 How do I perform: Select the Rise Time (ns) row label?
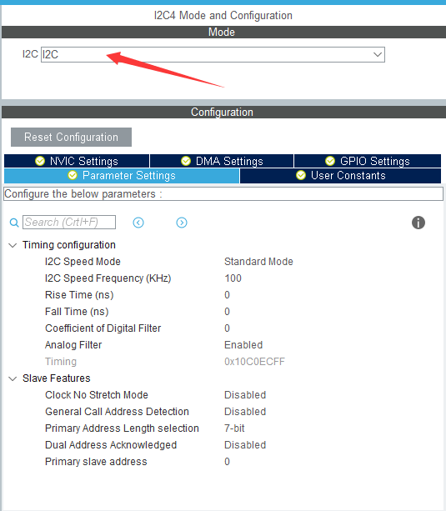tap(79, 295)
